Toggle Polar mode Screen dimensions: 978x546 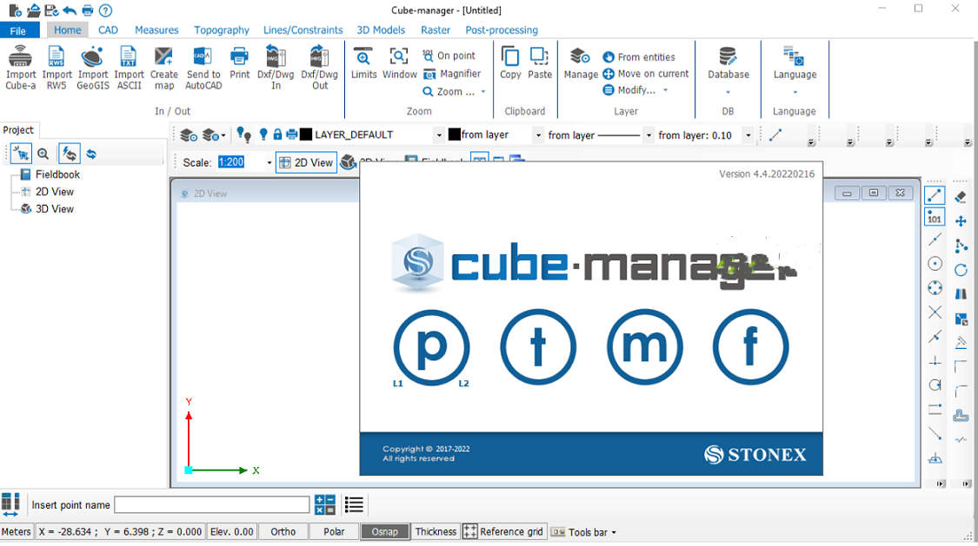[335, 532]
